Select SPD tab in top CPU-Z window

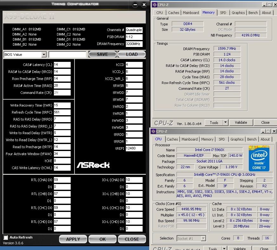223,13
